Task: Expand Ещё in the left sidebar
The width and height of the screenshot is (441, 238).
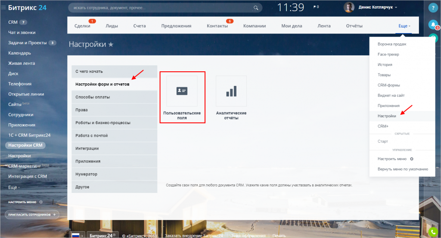Action: click(x=14, y=187)
